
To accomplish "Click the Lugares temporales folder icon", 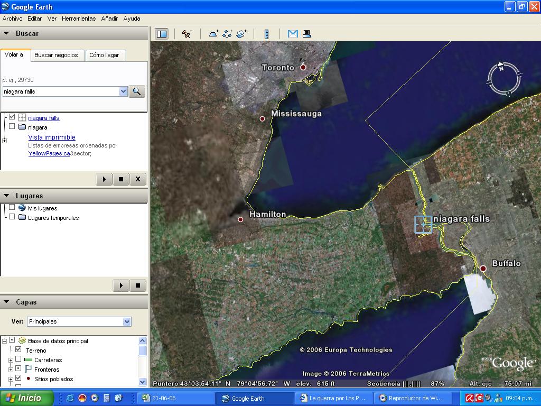I will click(x=22, y=217).
